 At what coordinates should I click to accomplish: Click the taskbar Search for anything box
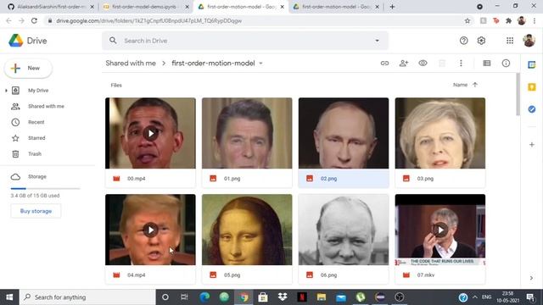click(x=87, y=297)
